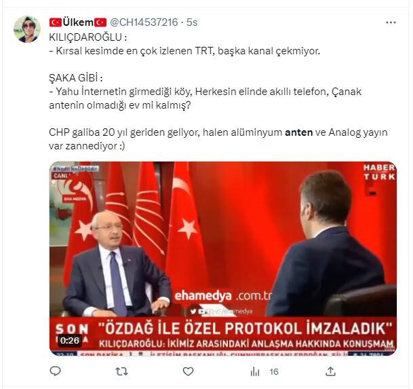Viewport: 413px width, 389px height.
Task: Click the Haber Türk logo in video
Action: [379, 172]
